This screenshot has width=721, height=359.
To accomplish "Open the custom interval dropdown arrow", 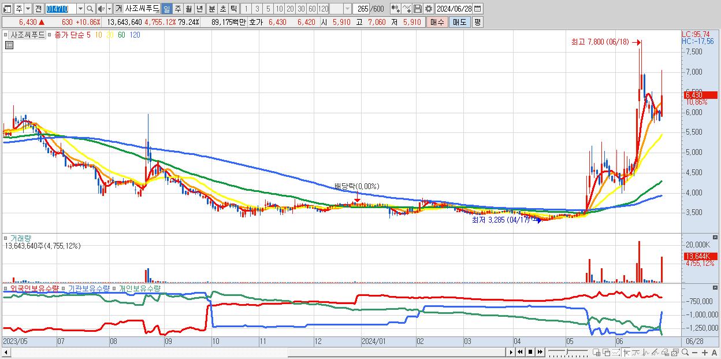I will [347, 9].
